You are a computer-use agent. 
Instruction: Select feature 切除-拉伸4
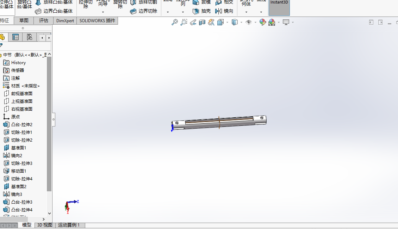(x=18, y=179)
